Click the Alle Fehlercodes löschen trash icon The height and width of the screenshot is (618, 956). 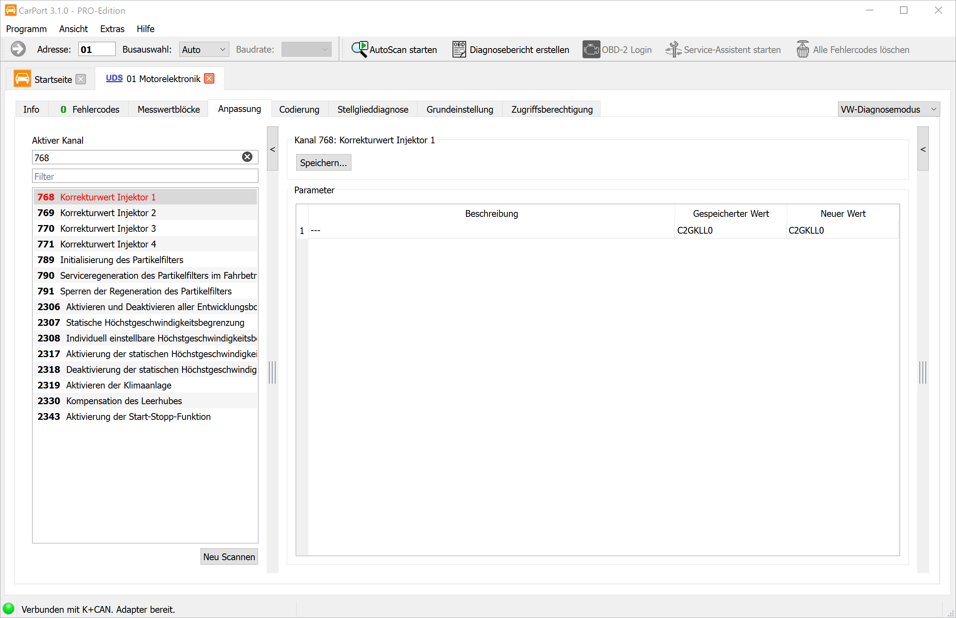[x=803, y=49]
